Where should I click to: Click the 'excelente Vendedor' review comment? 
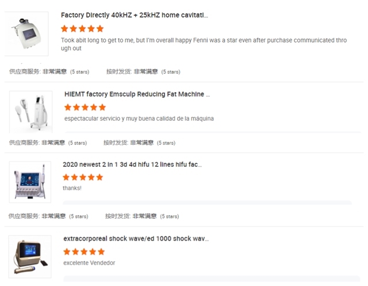pos(89,263)
